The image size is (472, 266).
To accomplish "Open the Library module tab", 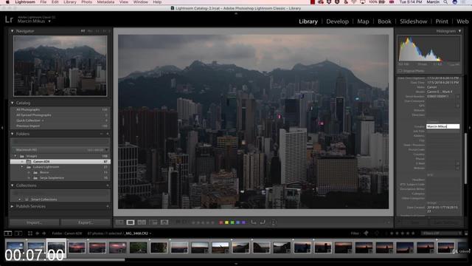I will click(308, 21).
